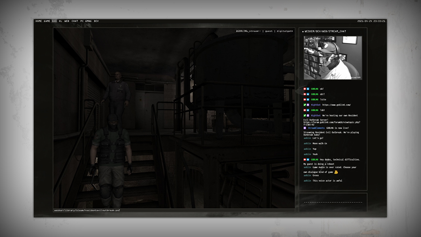
Task: Open the PC menu item
Action: tap(82, 21)
